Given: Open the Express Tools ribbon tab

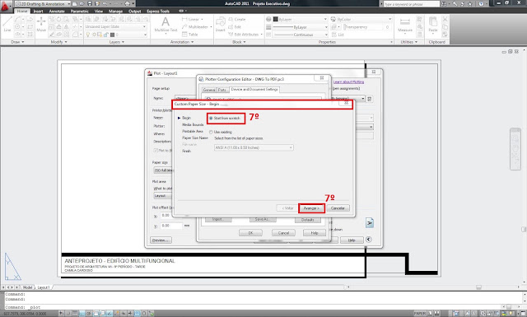Looking at the screenshot, I should click(158, 11).
